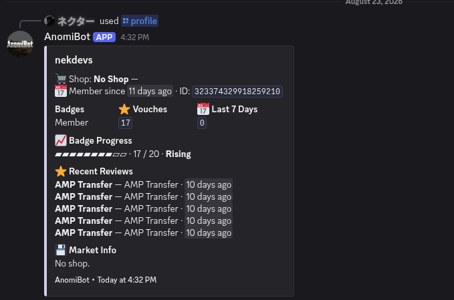Copy the user ID code block
The image size is (454, 300).
coord(237,92)
